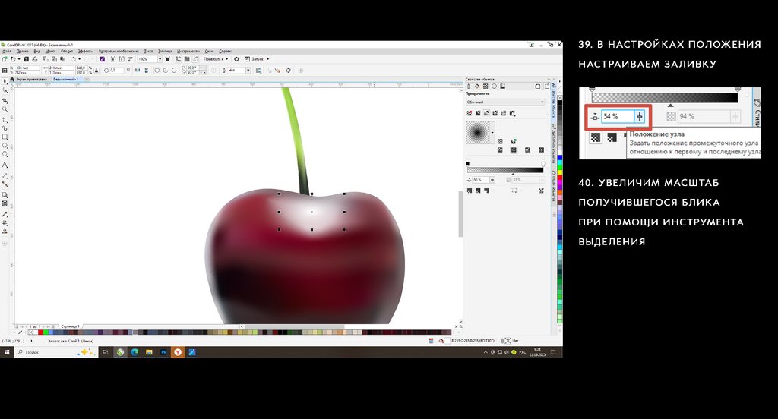Screen dimensions: 778x419
Task: Open the Options gear icon
Action: point(236,59)
